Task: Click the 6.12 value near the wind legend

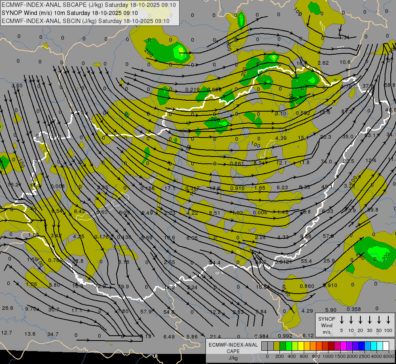Action: [308, 335]
